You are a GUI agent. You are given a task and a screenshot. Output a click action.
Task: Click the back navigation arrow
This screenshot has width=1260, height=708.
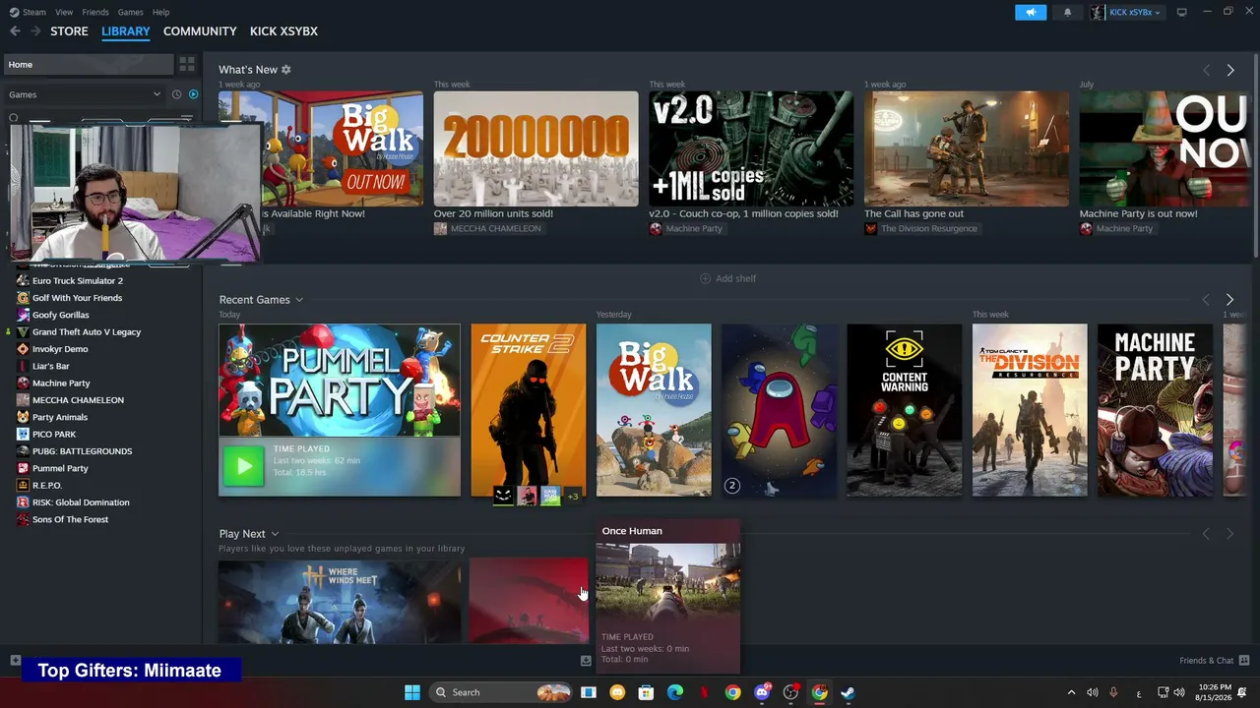point(15,31)
